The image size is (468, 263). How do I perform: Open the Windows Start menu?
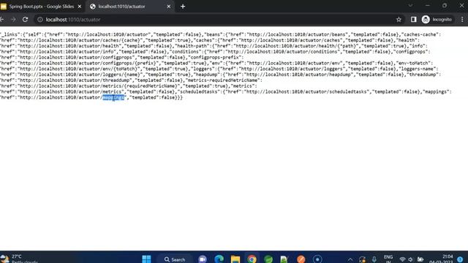pos(146,259)
